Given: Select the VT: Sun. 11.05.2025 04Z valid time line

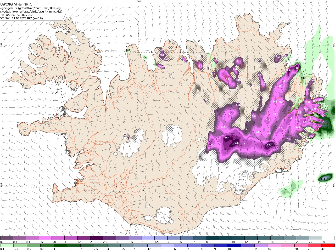Looking at the screenshot, I should (x=21, y=18).
